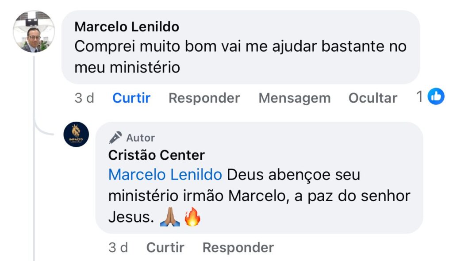Screen dimensions: 453x261
Task: Click the blue Marcelo Lenildo mention
Action: (165, 175)
